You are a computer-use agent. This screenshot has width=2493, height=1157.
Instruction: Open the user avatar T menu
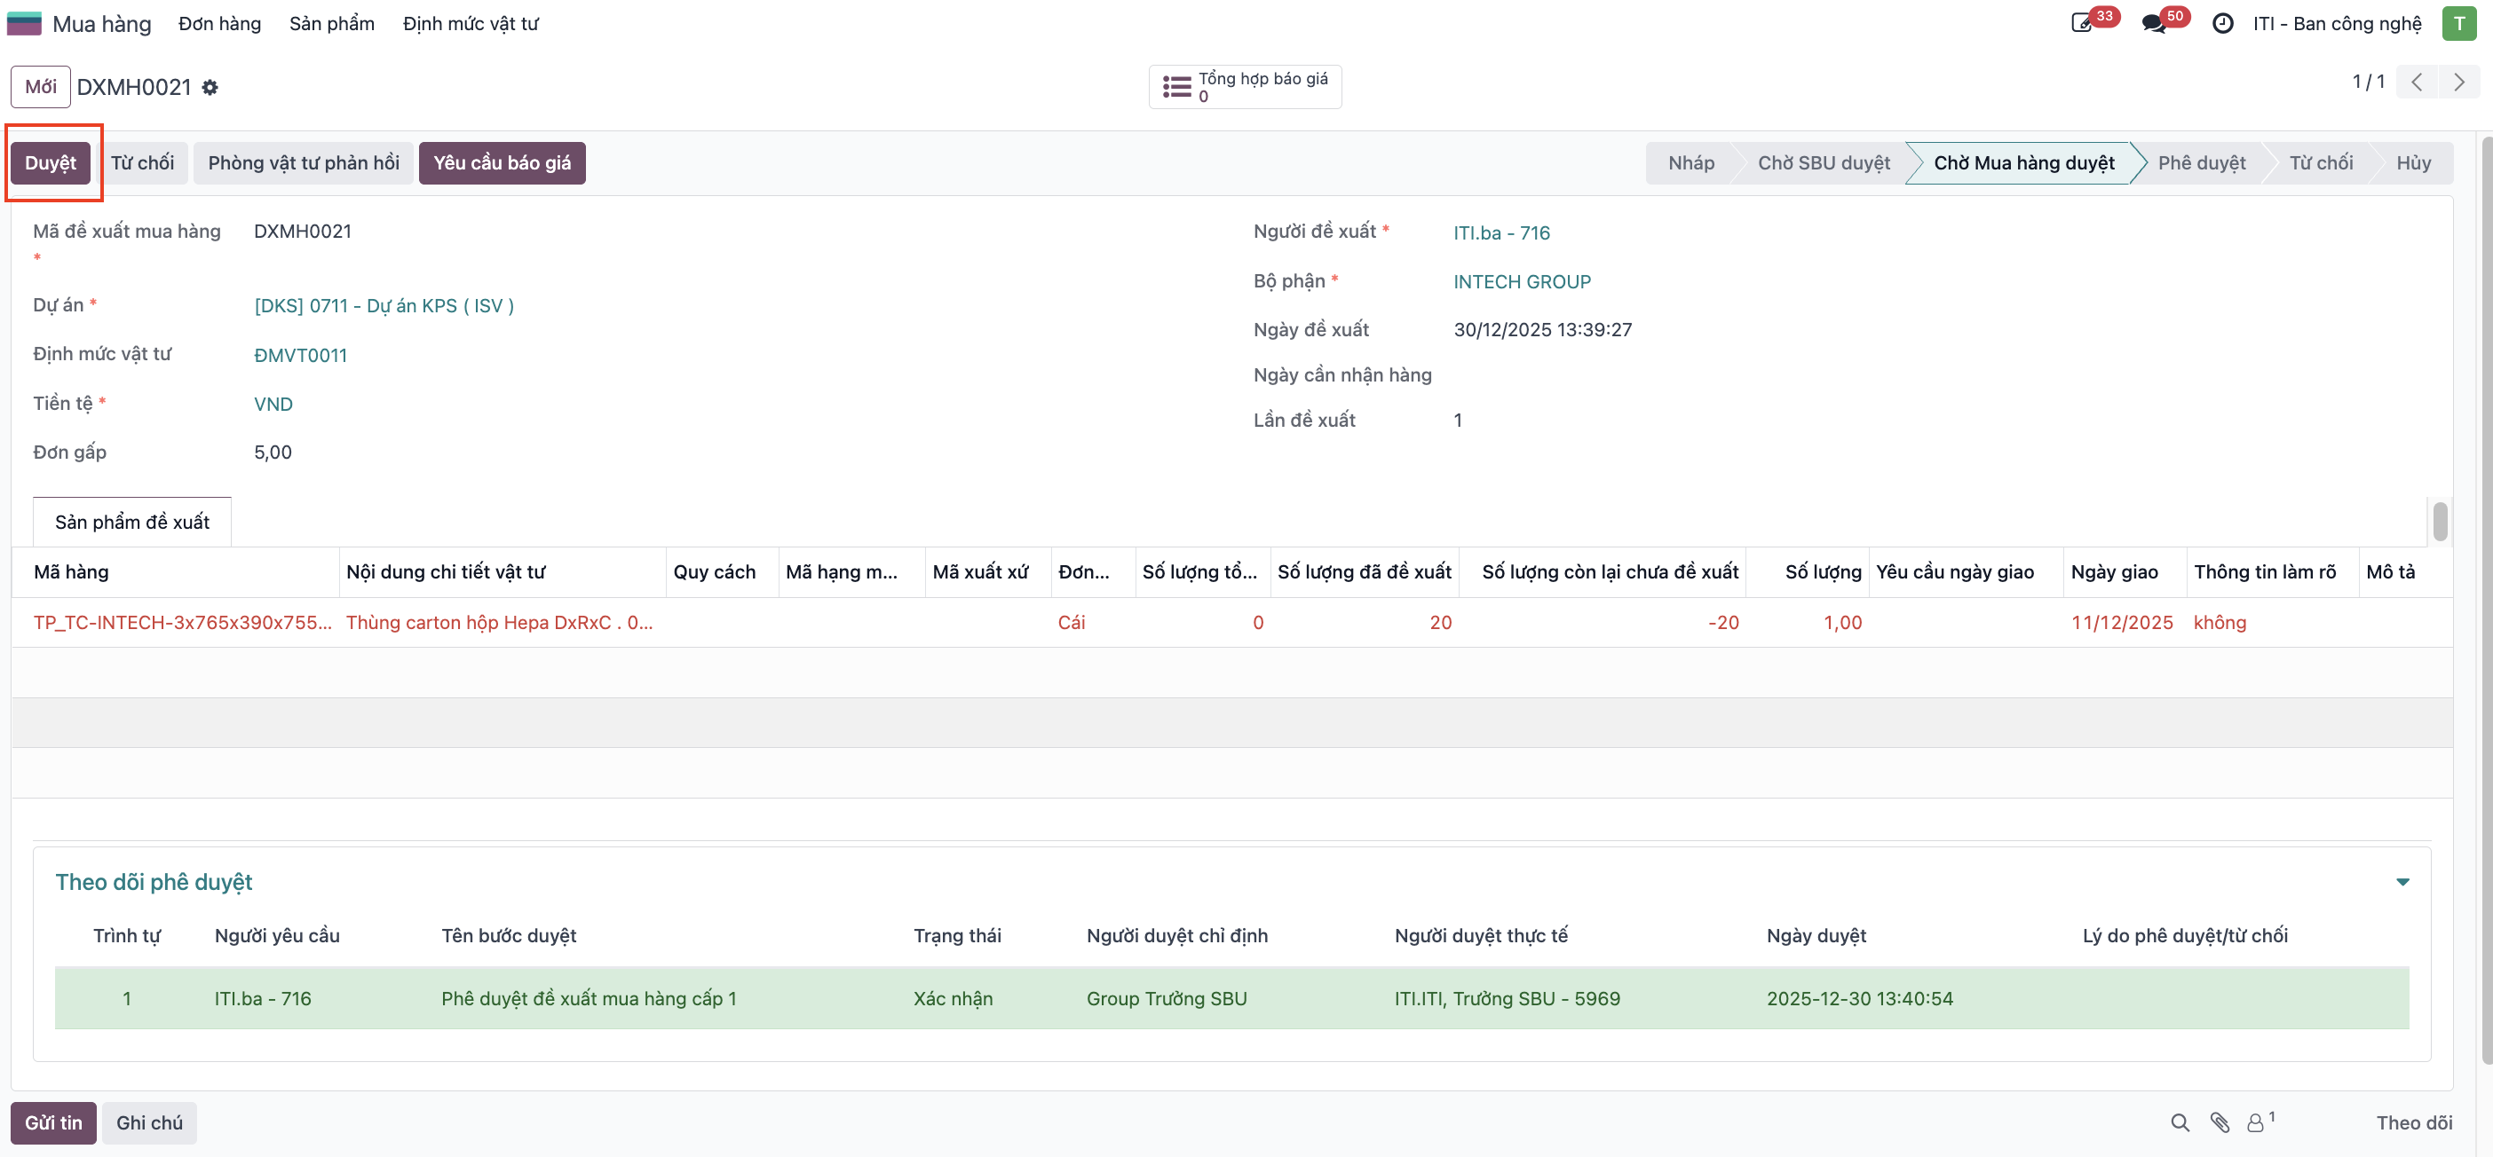(x=2458, y=23)
